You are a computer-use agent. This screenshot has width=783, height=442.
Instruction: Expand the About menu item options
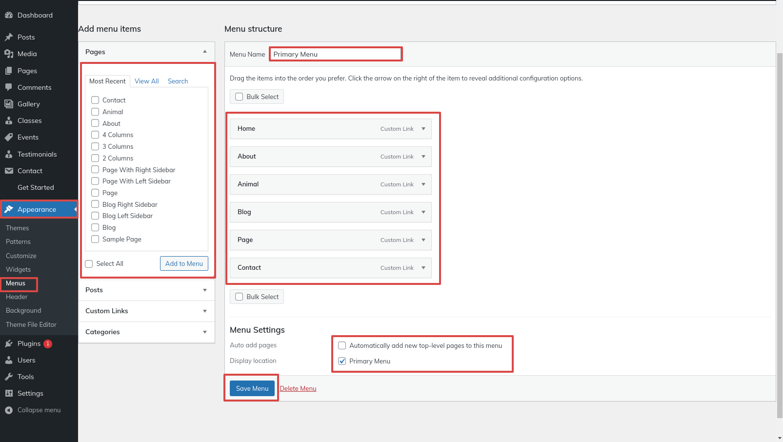pyautogui.click(x=423, y=157)
